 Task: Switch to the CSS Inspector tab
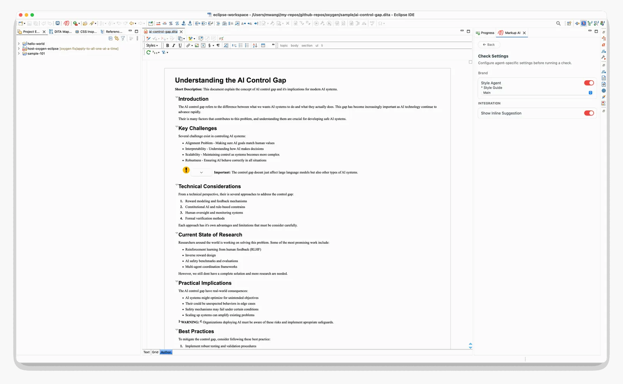(x=86, y=32)
